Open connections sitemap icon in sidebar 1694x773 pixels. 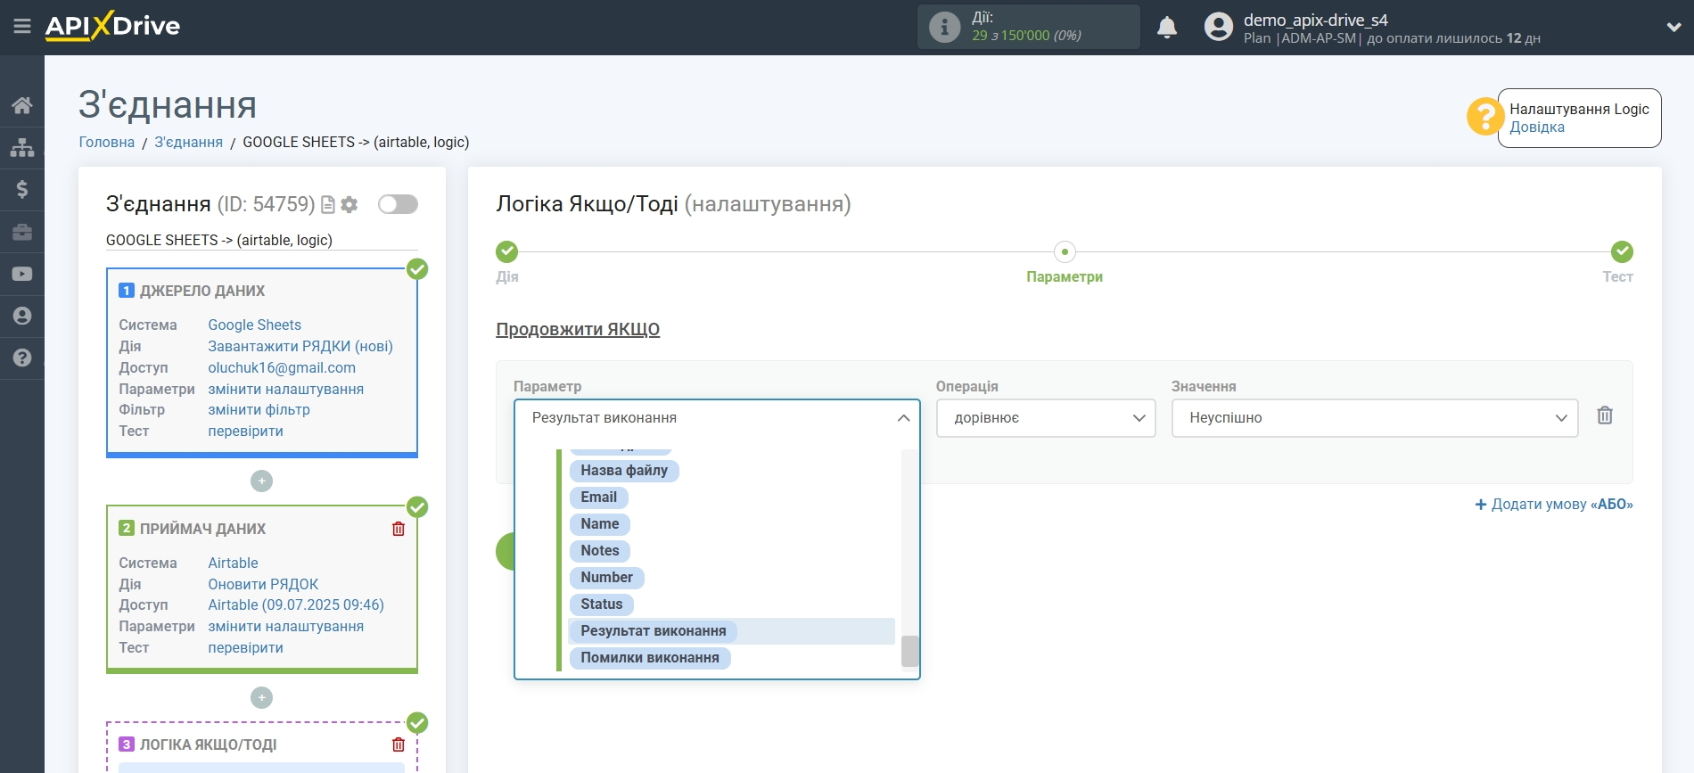pos(22,147)
